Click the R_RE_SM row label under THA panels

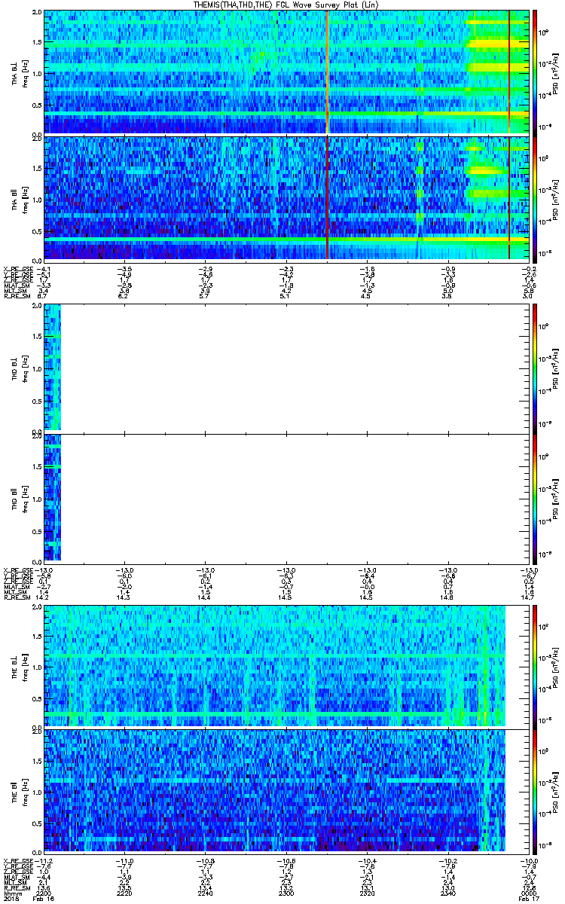pos(17,296)
